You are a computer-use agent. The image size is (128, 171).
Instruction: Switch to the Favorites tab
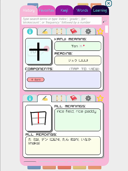coord(47,10)
